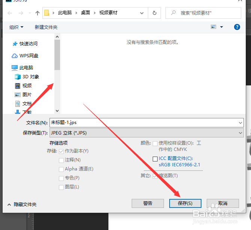The width and height of the screenshot is (251, 230).
Task: Open help with the question mark icon
Action: coord(237,27)
